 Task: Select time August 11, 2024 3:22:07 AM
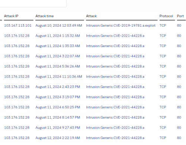point(58,56)
